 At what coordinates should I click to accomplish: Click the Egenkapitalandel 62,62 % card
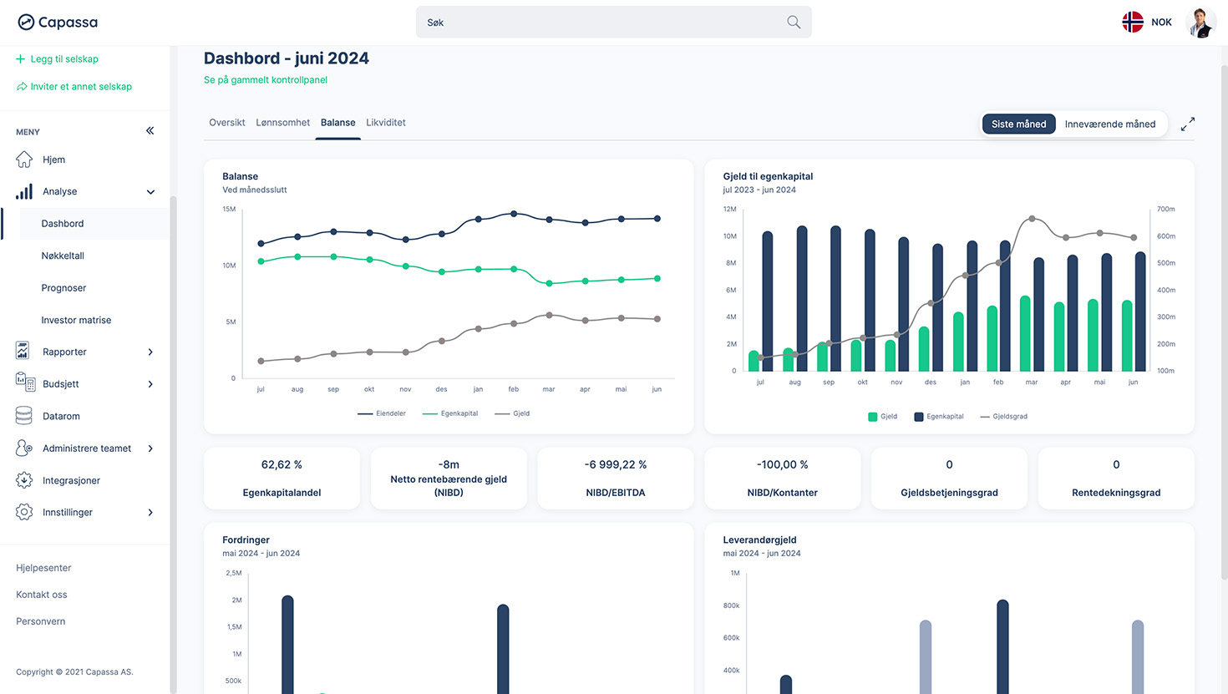coord(282,478)
